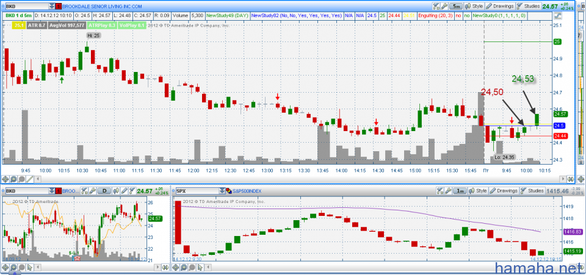
Task: Open the SPX symbol dropdown
Action: point(223,191)
